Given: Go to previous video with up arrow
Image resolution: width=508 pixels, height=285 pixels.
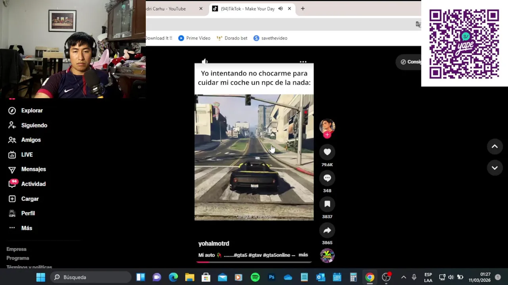Looking at the screenshot, I should pos(495,146).
